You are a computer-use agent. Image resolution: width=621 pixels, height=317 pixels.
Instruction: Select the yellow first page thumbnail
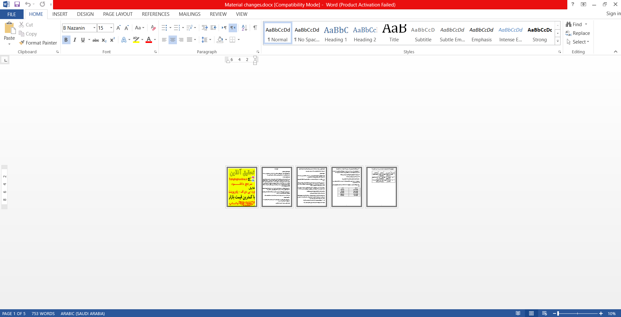point(242,187)
